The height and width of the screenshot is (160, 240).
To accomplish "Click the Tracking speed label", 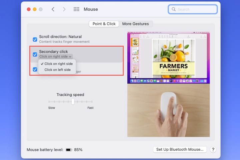I will 70,95.
